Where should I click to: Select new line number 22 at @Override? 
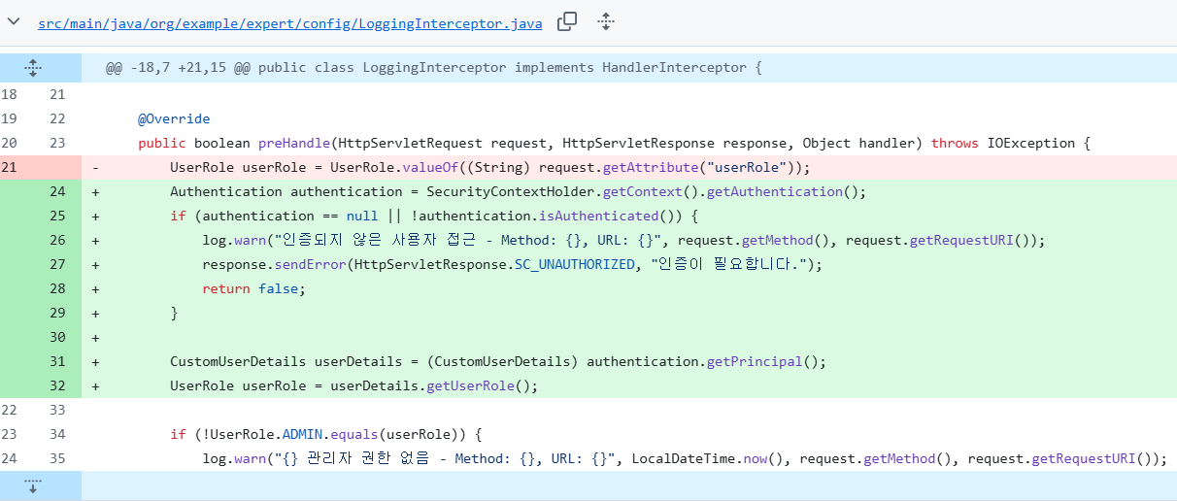point(57,118)
